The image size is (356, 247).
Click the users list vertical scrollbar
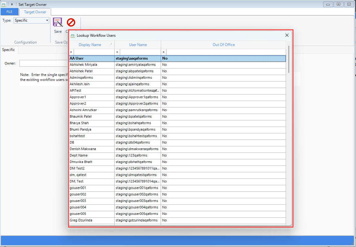(x=289, y=59)
